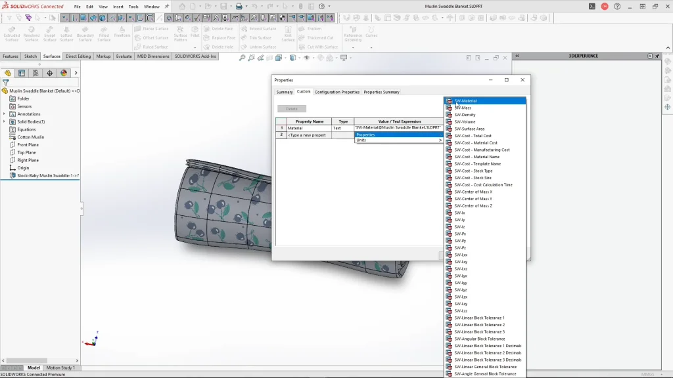Image resolution: width=673 pixels, height=378 pixels.
Task: Click the Help question mark icon
Action: point(616,7)
